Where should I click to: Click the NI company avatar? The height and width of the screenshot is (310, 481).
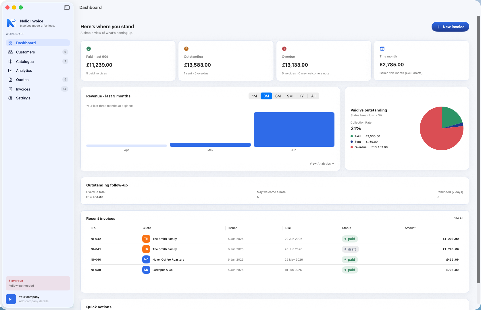11,299
